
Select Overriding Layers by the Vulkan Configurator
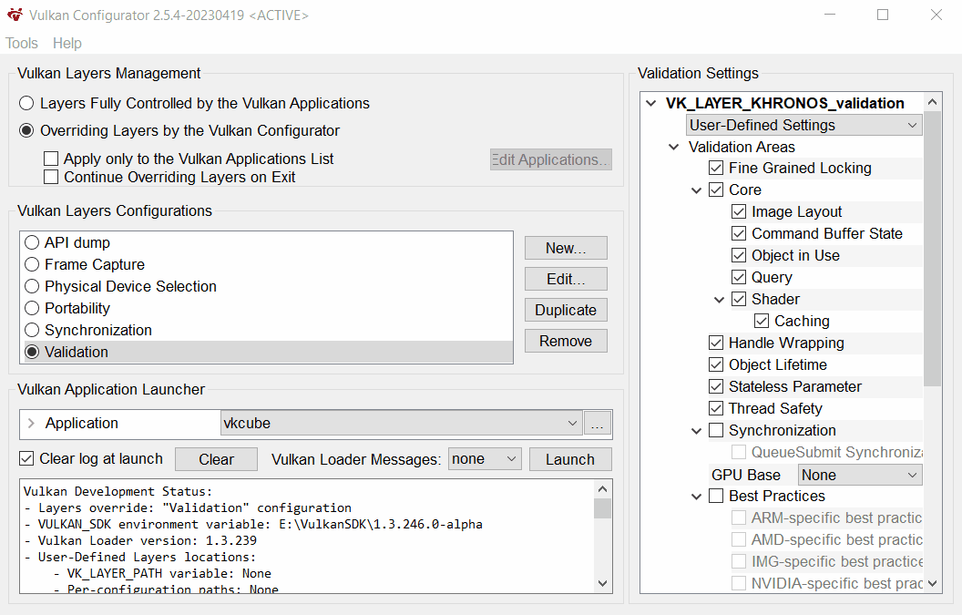[26, 130]
